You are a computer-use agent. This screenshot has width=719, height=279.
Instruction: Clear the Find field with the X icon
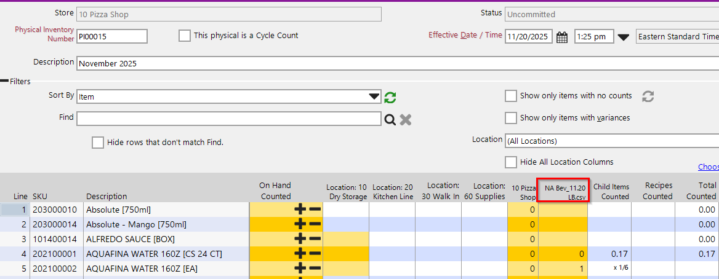pos(405,119)
